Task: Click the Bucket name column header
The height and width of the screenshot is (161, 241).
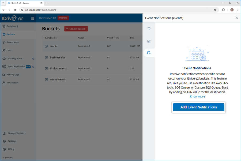Action: [51, 38]
